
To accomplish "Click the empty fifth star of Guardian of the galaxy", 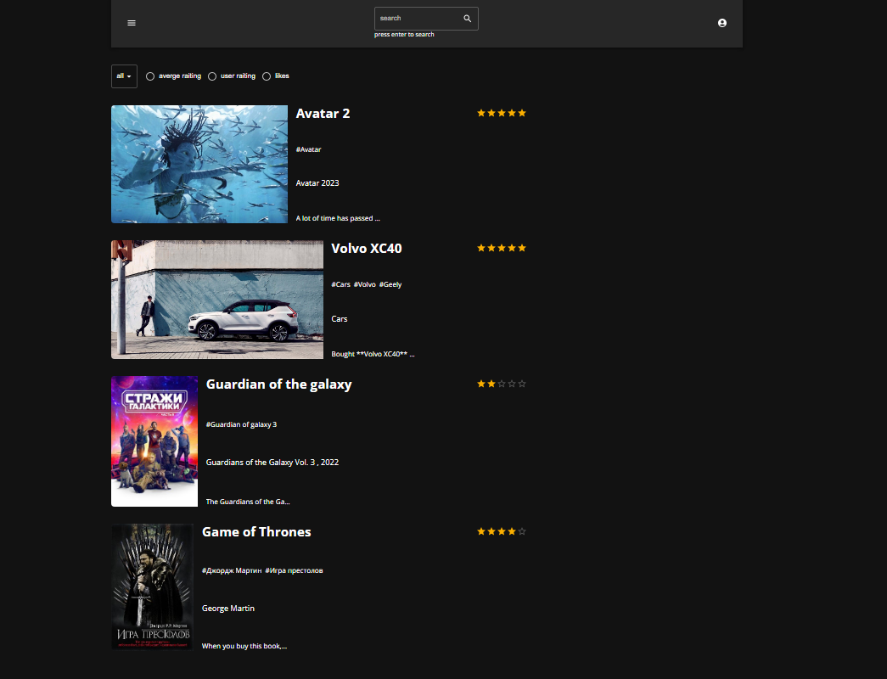I will pyautogui.click(x=521, y=384).
